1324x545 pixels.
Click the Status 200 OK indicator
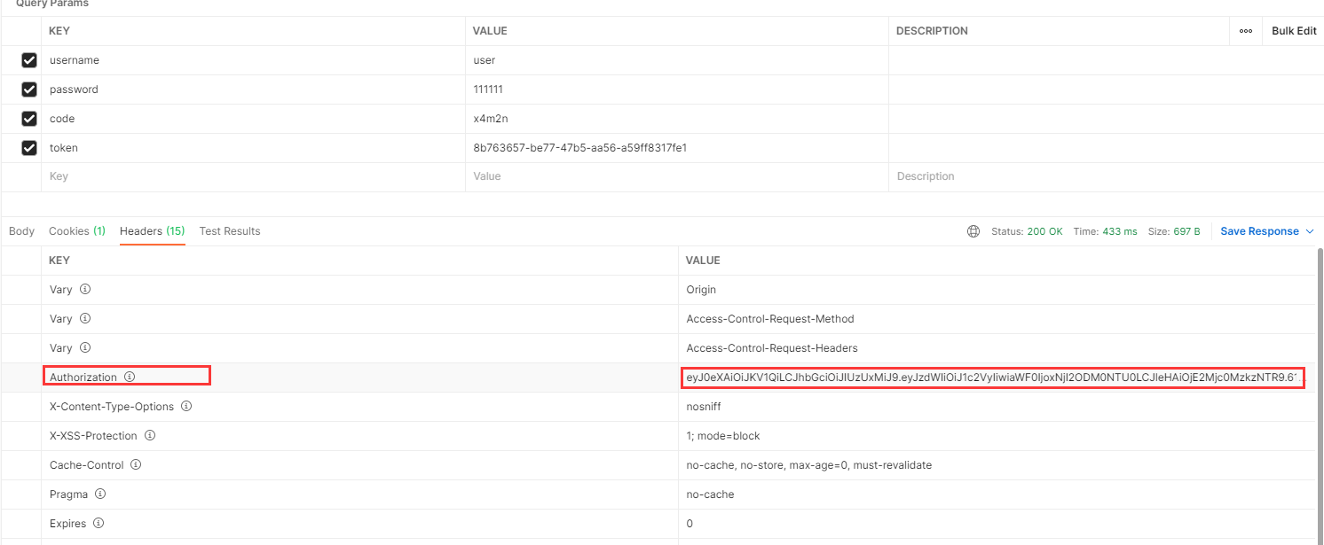coord(1027,231)
